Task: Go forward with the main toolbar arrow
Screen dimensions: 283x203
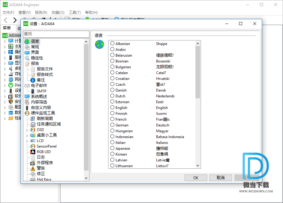Action: [x=15, y=20]
